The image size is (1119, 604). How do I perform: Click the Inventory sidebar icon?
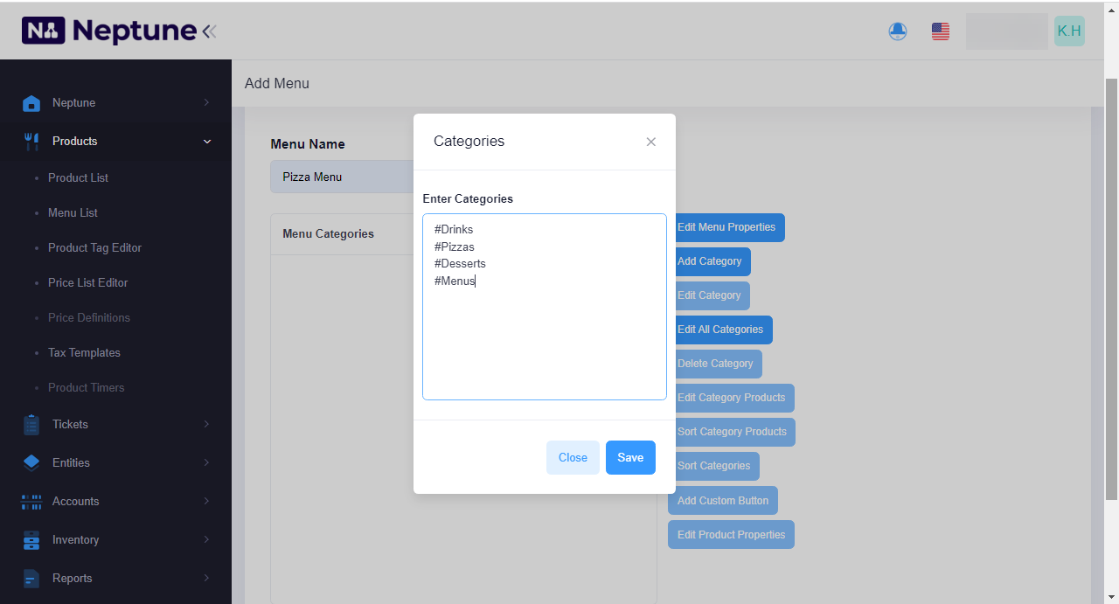pos(31,539)
